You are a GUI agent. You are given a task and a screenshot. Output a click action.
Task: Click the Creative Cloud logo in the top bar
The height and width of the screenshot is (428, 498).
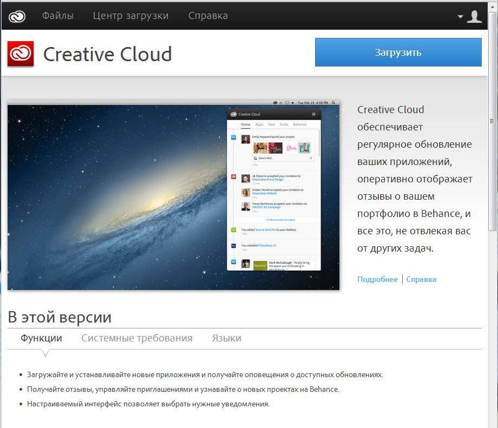tap(17, 16)
